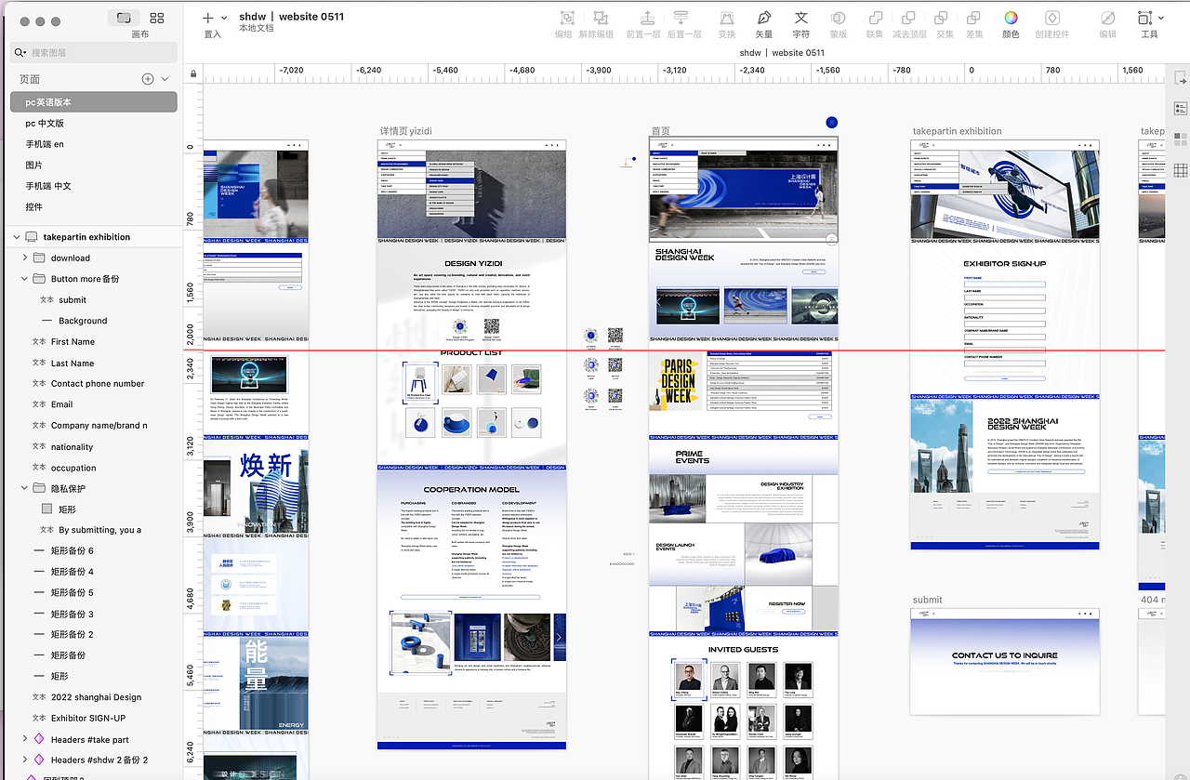Viewport: 1190px width, 780px height.
Task: Click the 编组 group icon
Action: pos(566,18)
